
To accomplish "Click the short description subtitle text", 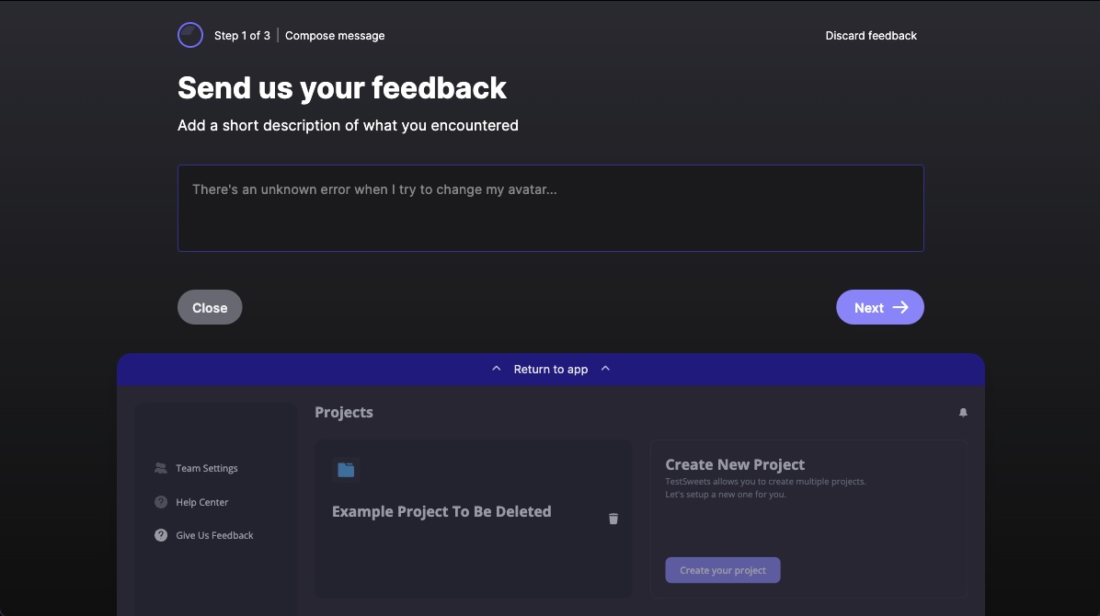I will (348, 126).
